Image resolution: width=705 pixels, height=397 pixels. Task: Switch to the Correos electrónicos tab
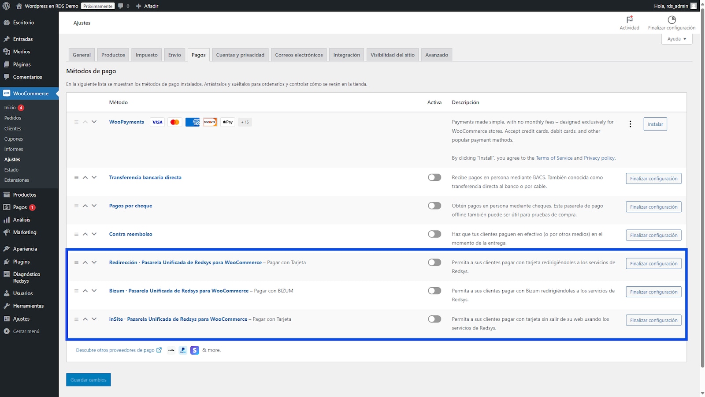click(x=299, y=55)
